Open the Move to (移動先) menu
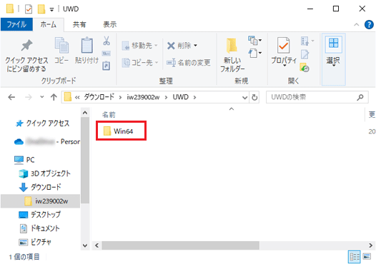 tap(140, 45)
